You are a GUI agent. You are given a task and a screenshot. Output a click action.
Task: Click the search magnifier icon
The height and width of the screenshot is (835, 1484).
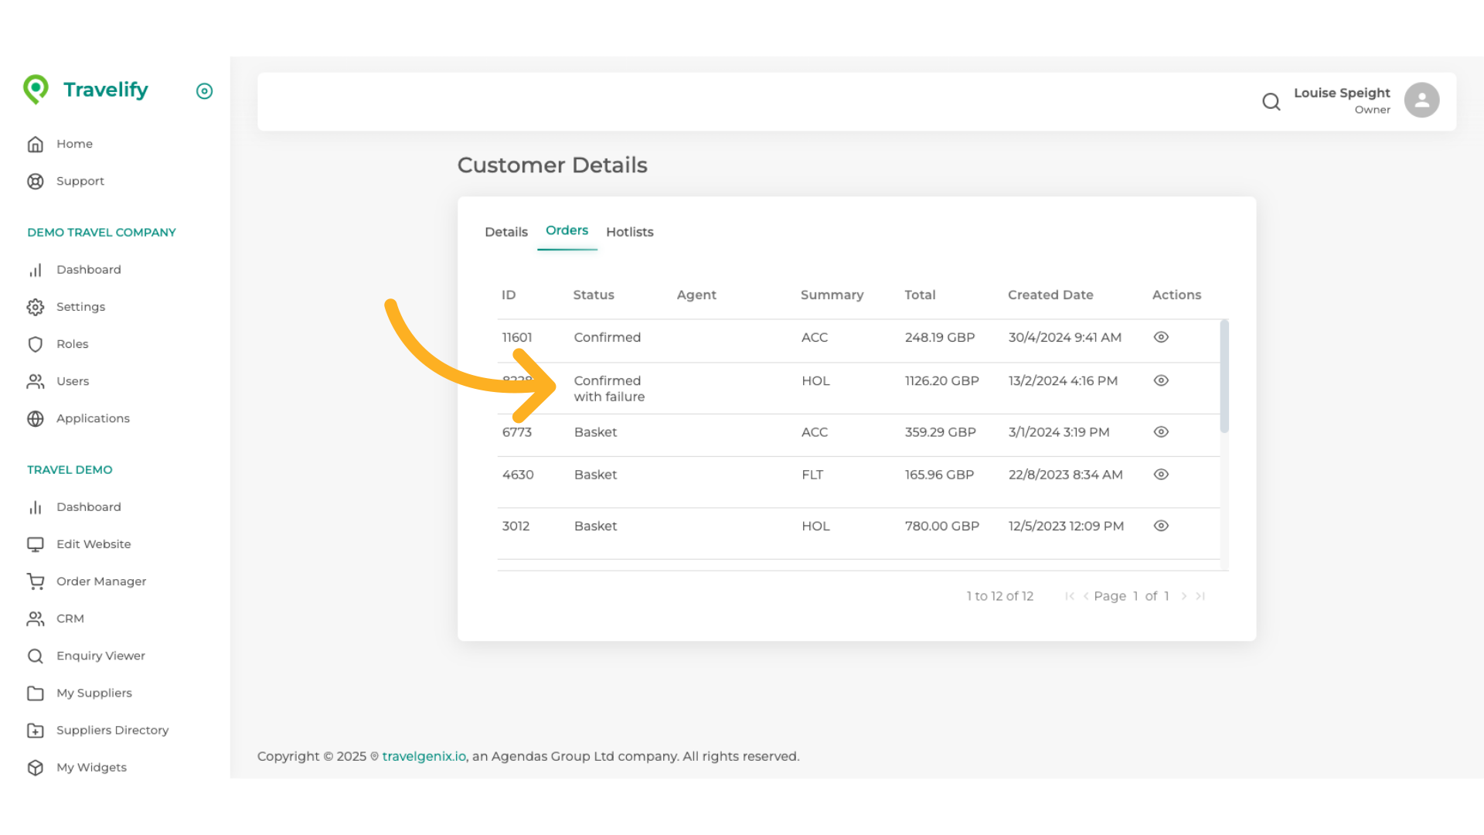click(1271, 101)
